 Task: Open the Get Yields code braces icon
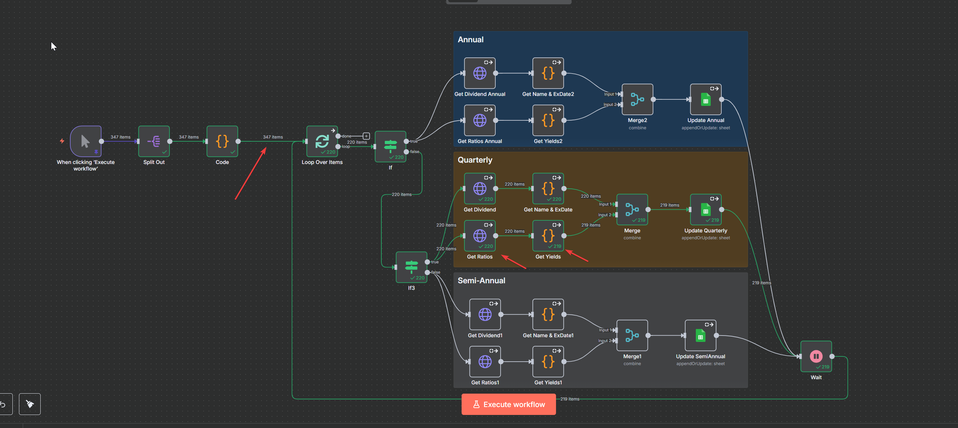[548, 235]
